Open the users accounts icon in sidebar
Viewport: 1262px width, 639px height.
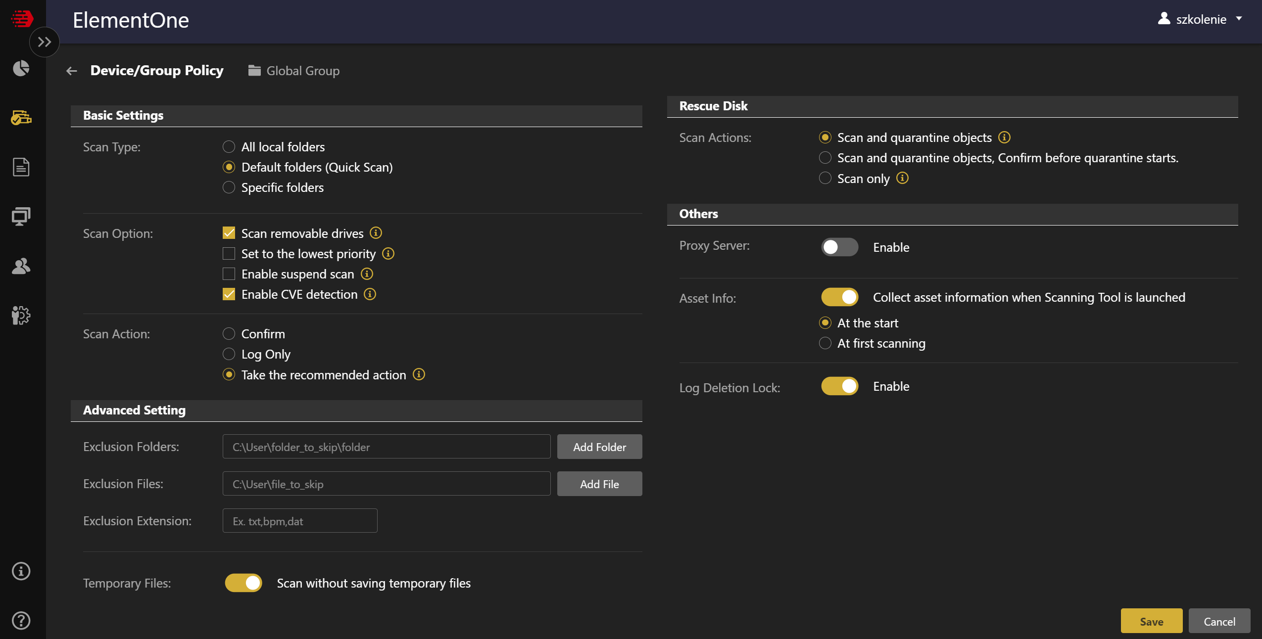pos(21,266)
